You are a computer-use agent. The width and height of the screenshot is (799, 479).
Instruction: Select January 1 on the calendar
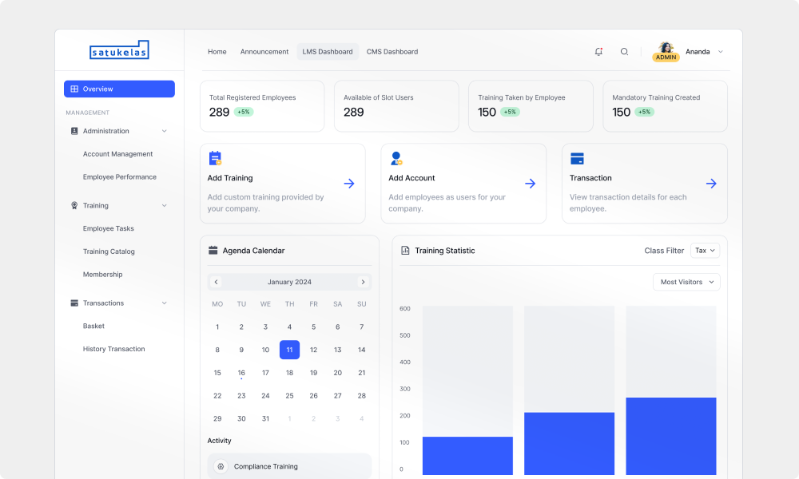[x=217, y=327]
